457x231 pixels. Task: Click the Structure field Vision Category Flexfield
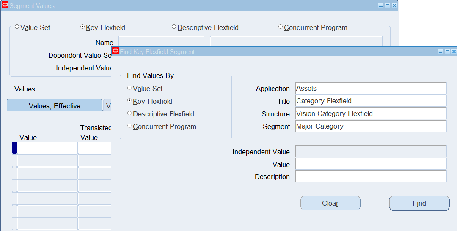click(x=371, y=113)
